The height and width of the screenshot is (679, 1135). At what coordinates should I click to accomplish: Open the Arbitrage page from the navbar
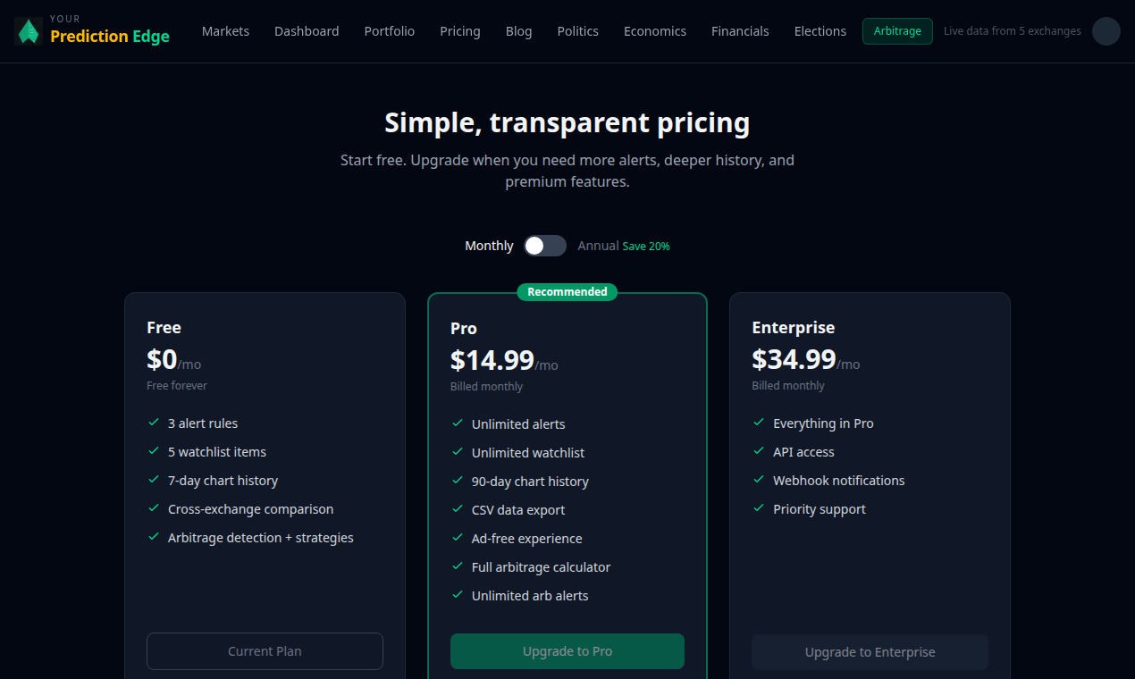pyautogui.click(x=897, y=30)
